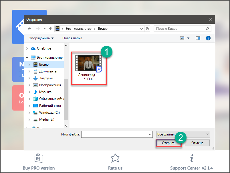Expand the 'Документы' tree node

[x=29, y=71]
